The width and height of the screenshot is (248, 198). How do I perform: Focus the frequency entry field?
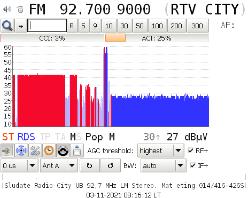47,26
